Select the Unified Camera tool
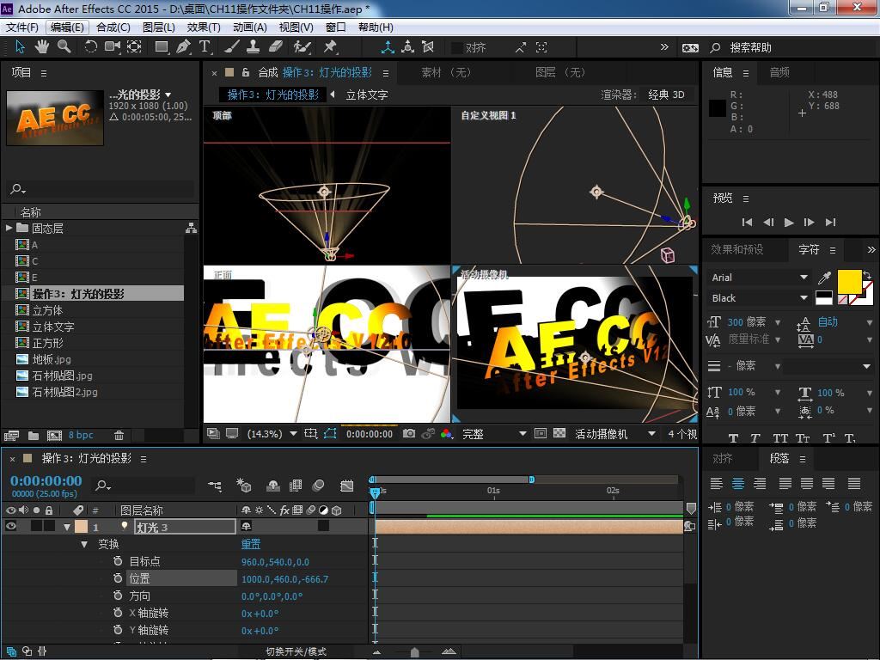The height and width of the screenshot is (660, 880). click(x=113, y=47)
